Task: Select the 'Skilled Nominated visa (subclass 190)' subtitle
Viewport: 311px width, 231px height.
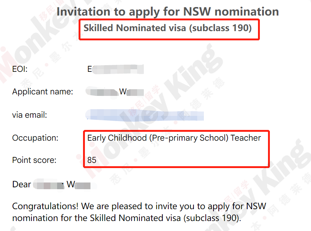Action: (168, 28)
